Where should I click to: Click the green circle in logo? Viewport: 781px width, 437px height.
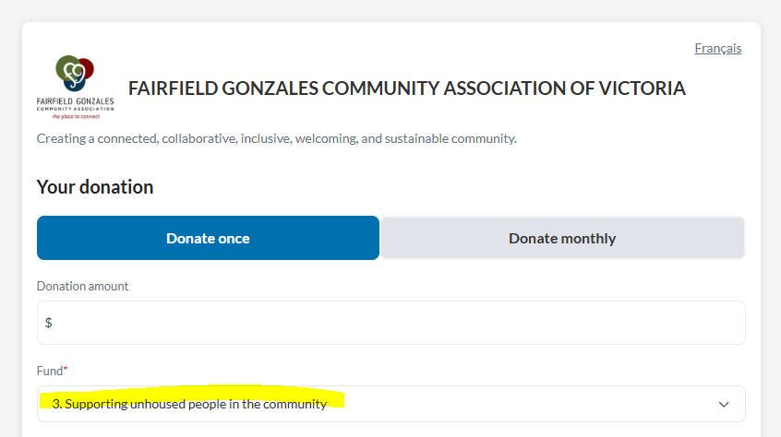click(x=66, y=66)
